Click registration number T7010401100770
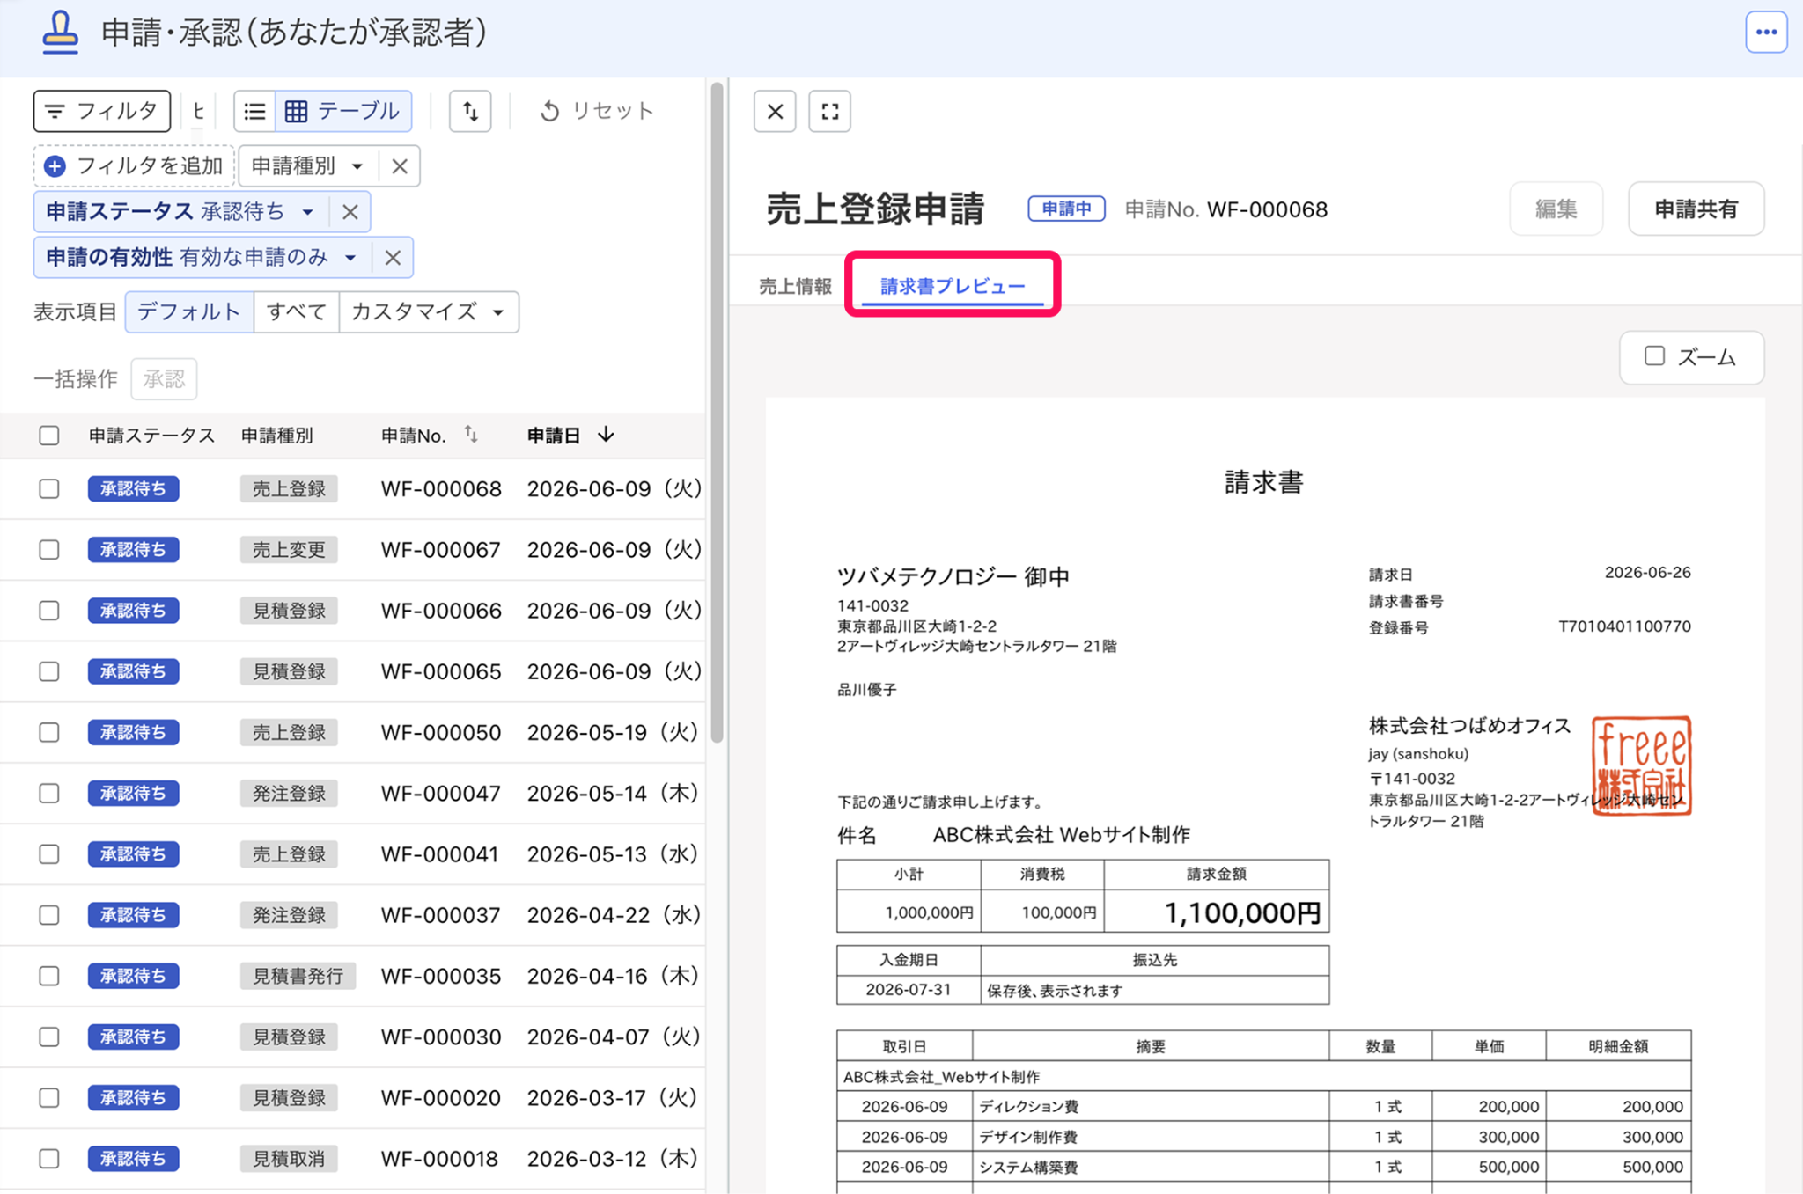 pyautogui.click(x=1624, y=626)
